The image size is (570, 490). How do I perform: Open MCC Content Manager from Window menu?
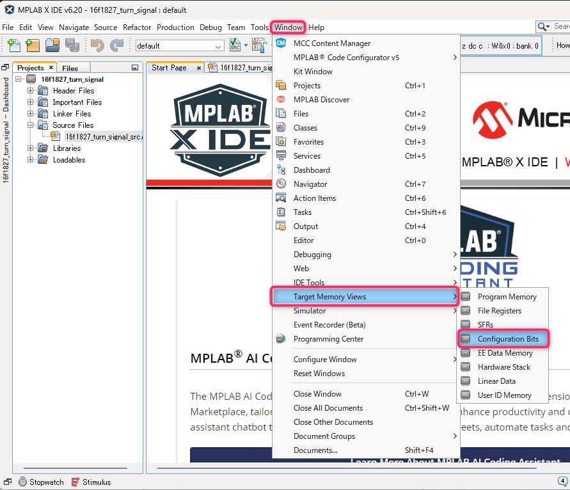click(x=366, y=43)
